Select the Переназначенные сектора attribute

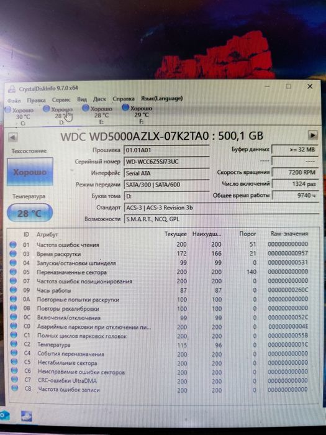(72, 272)
